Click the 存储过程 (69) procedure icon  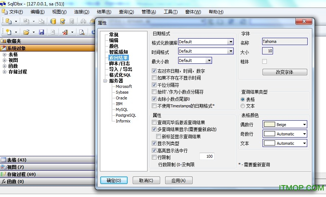[4, 174]
